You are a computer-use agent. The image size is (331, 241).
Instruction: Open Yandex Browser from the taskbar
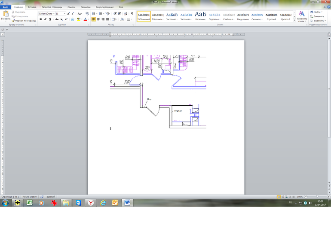[x=91, y=203]
